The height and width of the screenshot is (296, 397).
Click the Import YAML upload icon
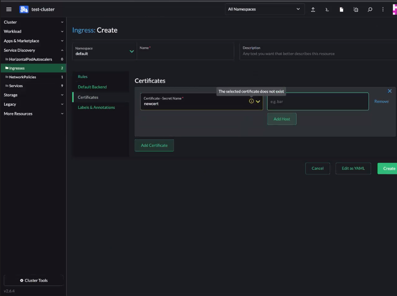pos(313,9)
